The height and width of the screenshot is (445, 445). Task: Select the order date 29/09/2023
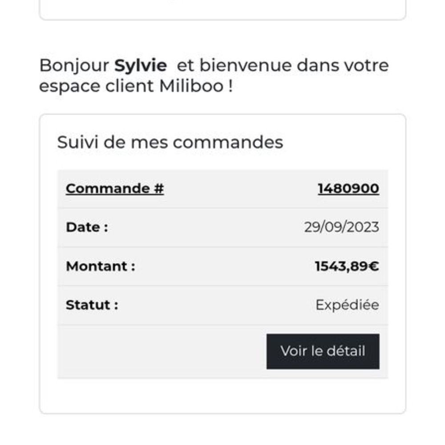[342, 227]
